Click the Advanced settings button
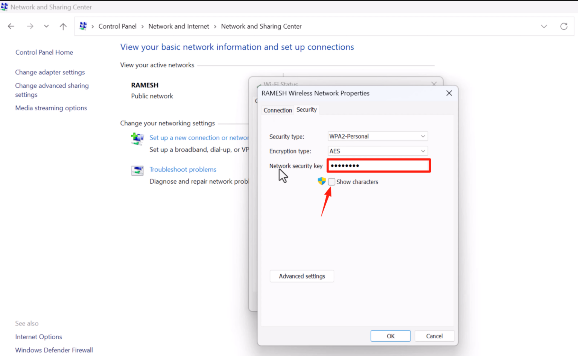 pyautogui.click(x=302, y=276)
